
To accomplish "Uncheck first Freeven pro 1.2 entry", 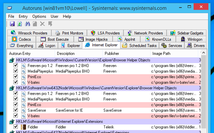I will pyautogui.click(x=16, y=65).
